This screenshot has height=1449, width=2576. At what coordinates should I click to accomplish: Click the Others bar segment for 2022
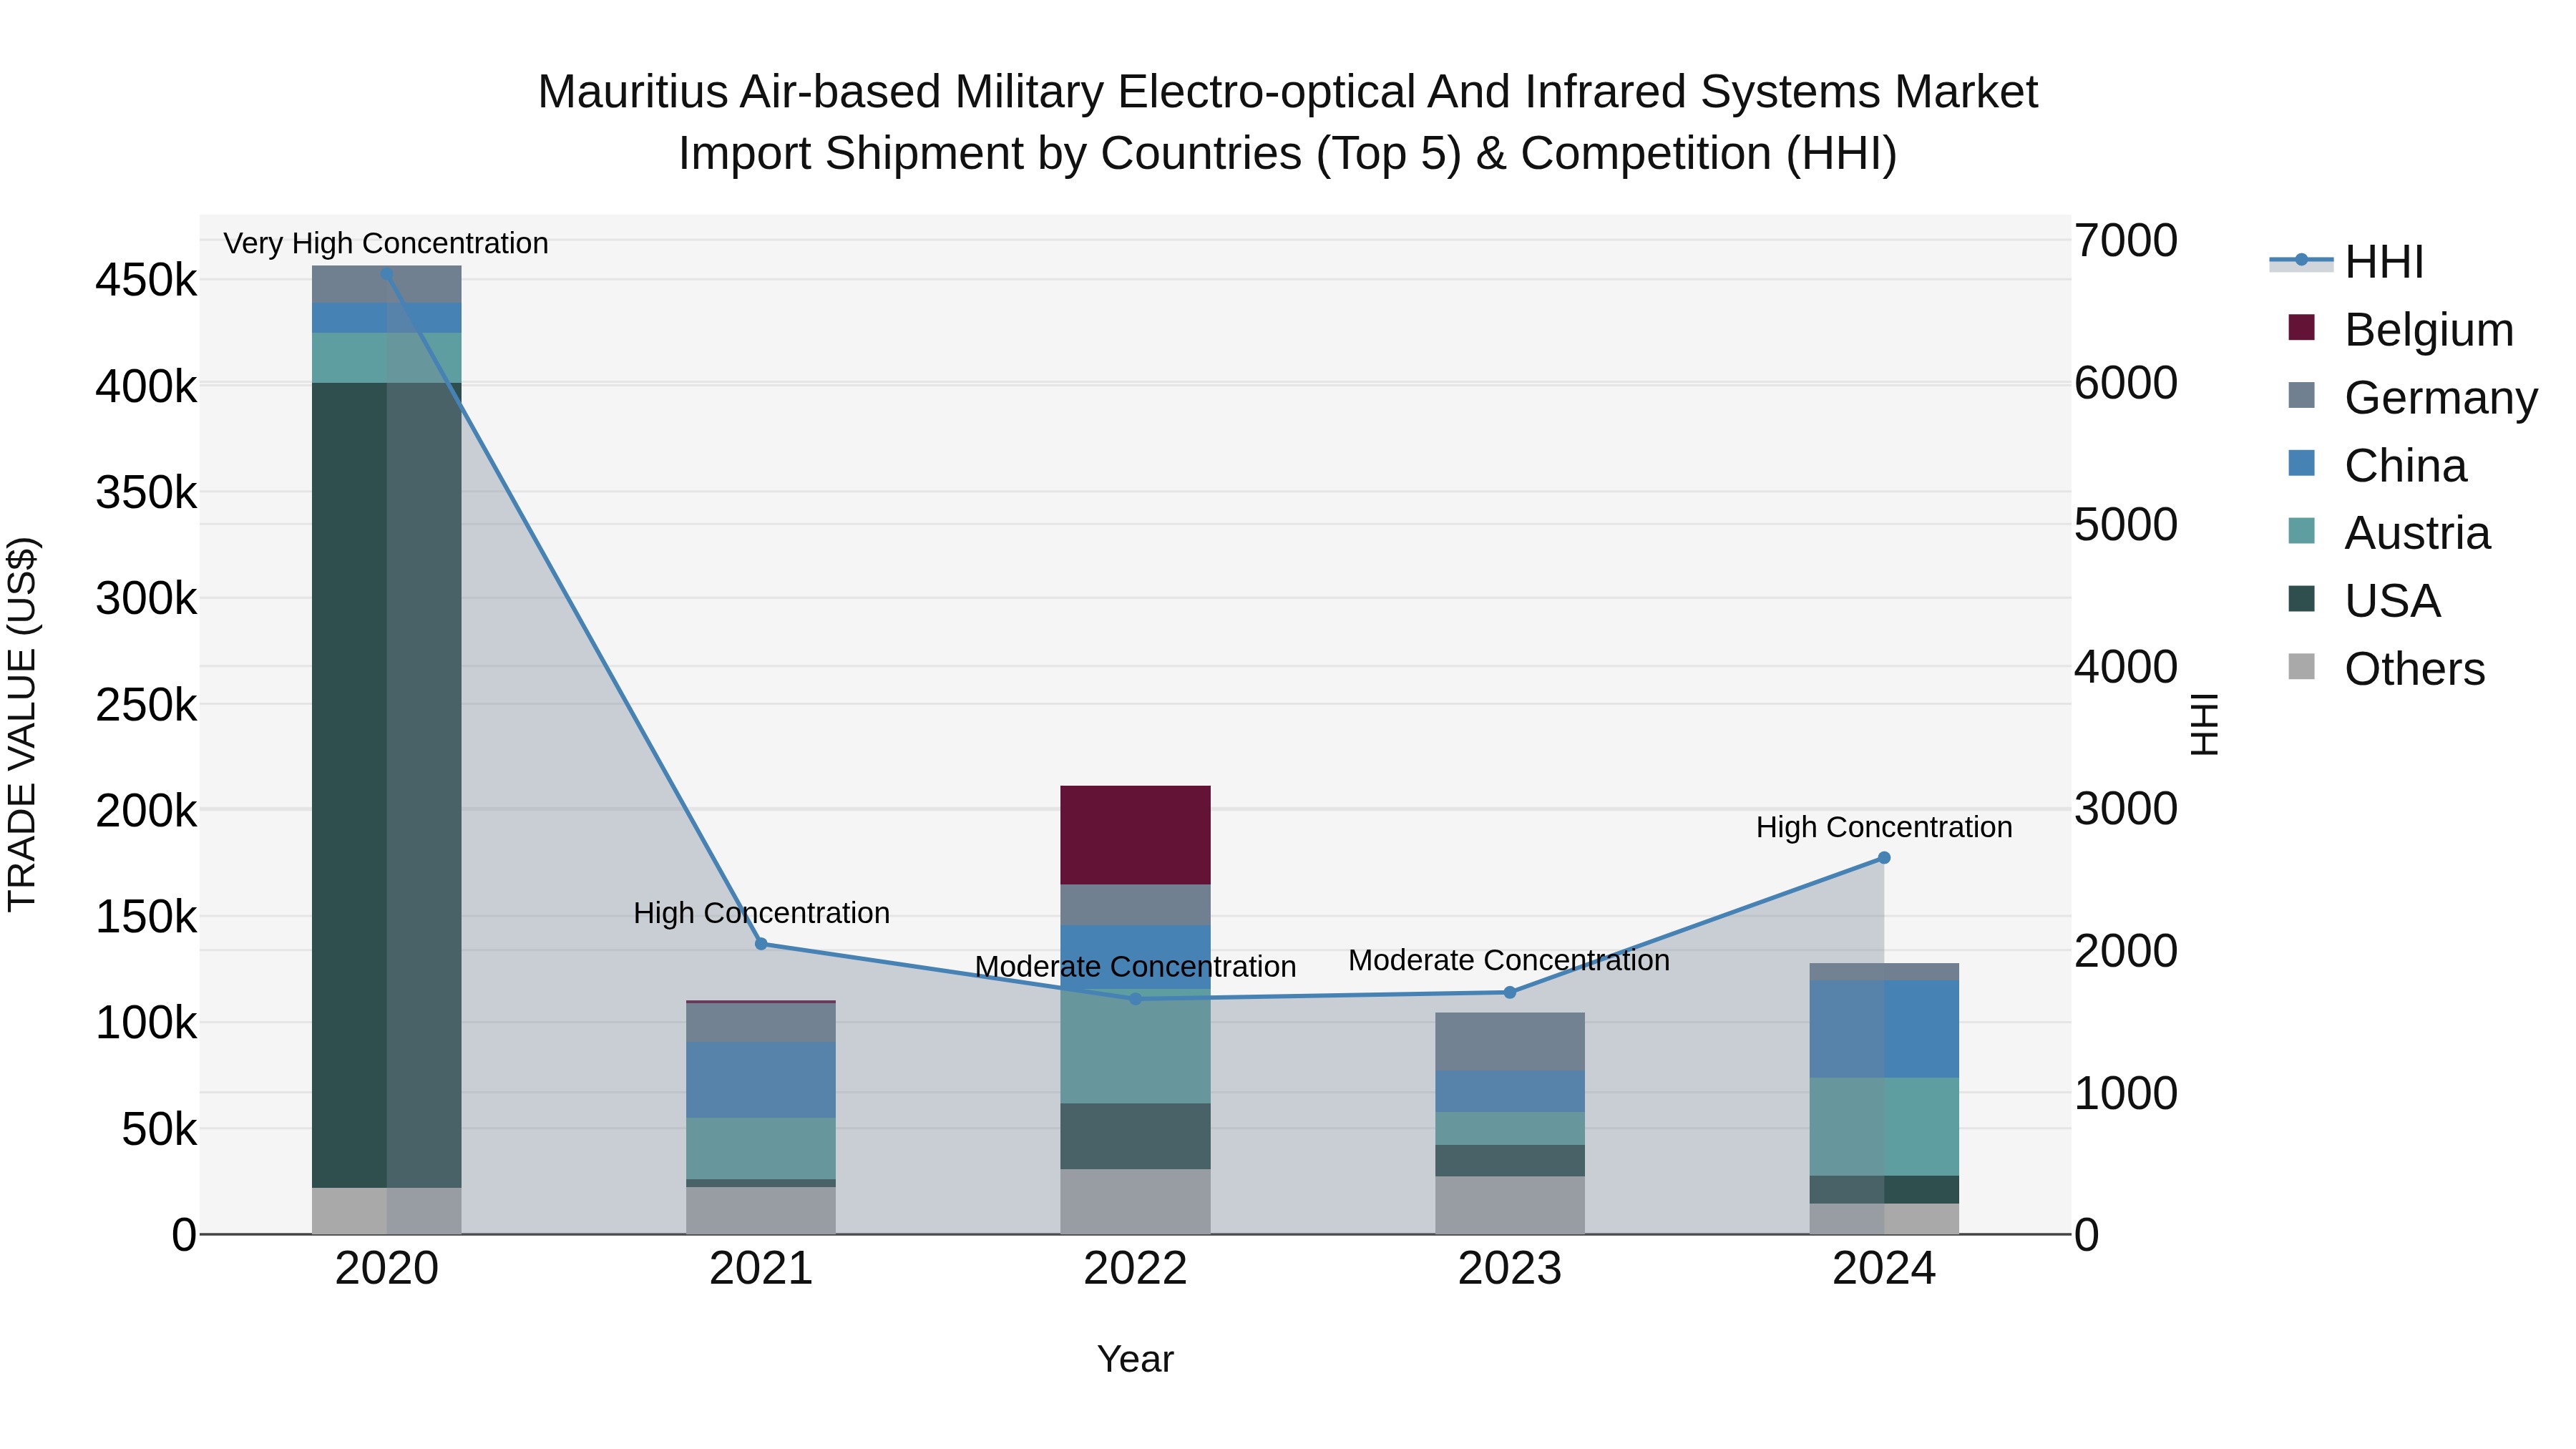point(1135,1201)
